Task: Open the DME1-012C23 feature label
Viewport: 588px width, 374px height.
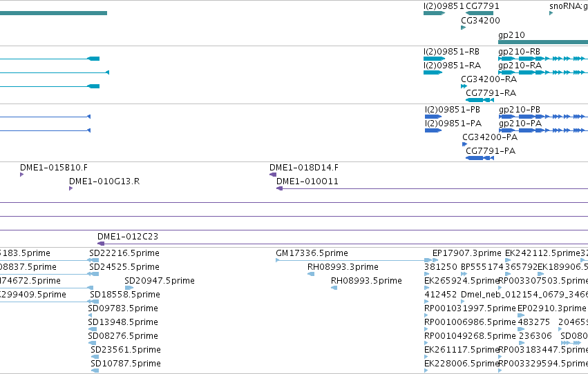Action: 128,236
